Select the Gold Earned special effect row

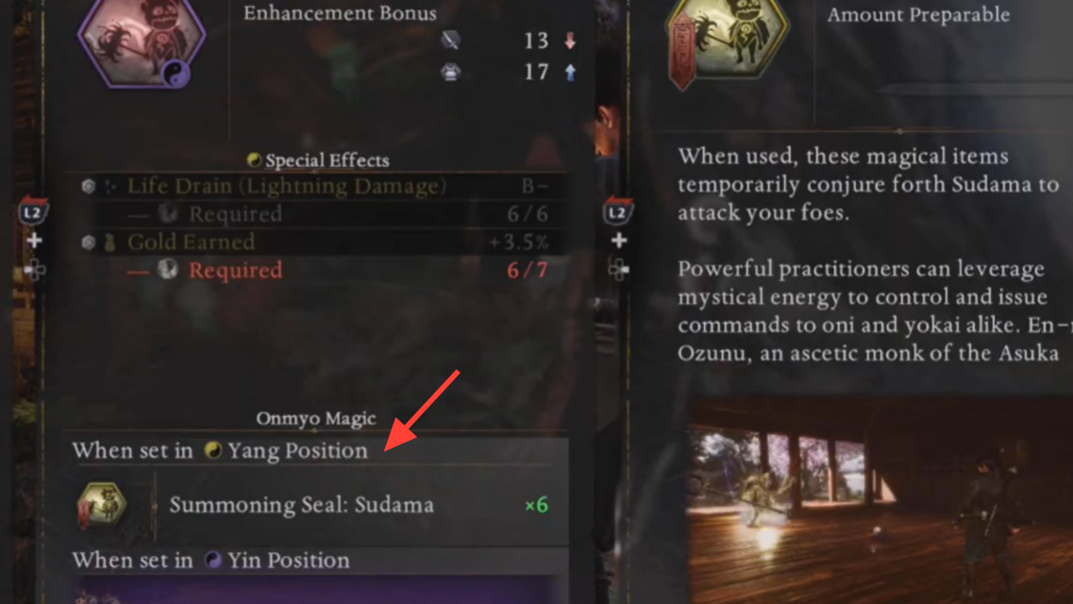tap(318, 243)
